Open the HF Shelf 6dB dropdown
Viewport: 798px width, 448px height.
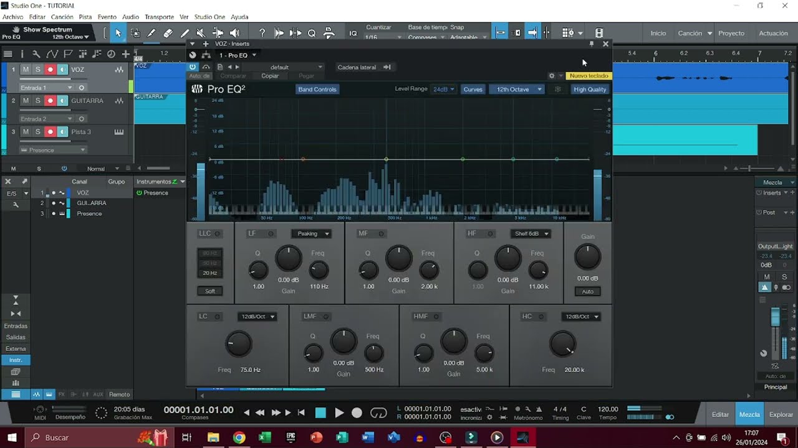pos(531,234)
